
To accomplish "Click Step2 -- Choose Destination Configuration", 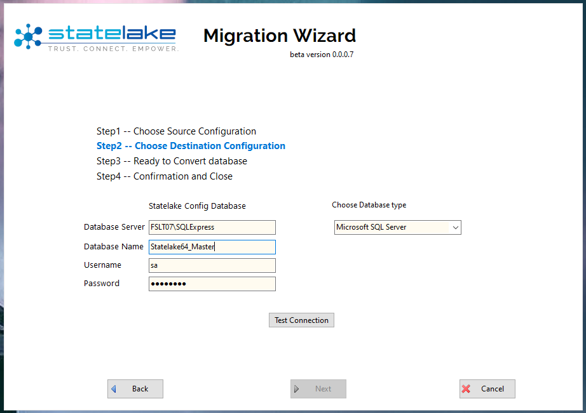I will [191, 146].
